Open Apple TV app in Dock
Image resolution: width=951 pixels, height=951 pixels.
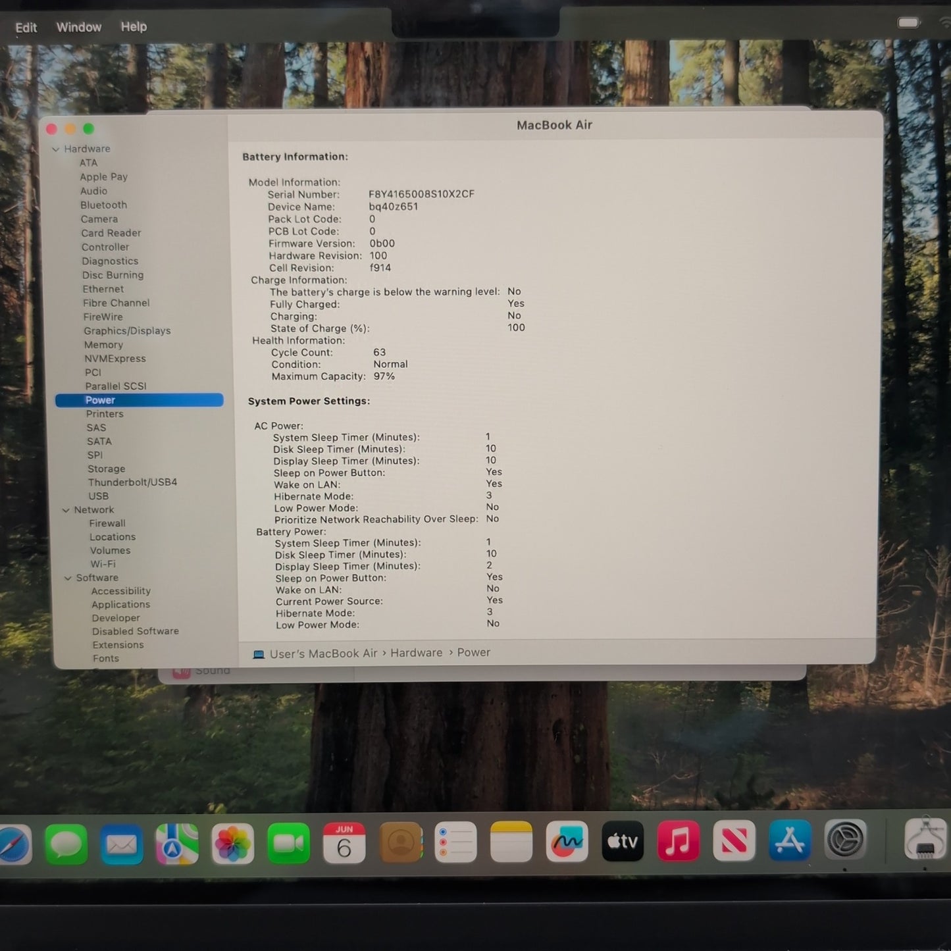(x=623, y=841)
